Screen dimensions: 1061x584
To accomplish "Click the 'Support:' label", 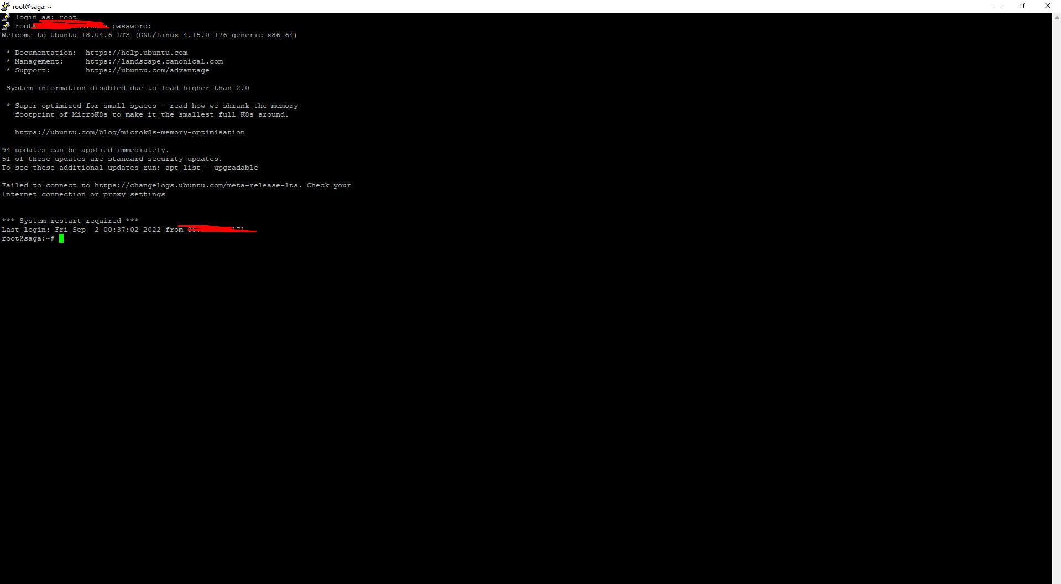I will click(32, 70).
